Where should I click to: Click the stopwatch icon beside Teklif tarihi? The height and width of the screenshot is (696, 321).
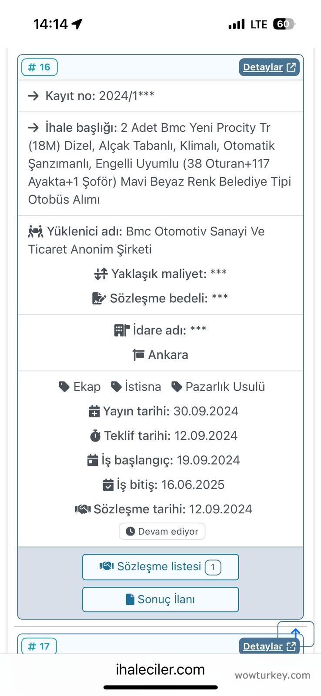tap(95, 436)
